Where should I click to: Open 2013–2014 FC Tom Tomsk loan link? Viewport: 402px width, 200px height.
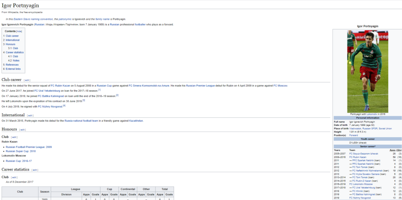point(360,177)
